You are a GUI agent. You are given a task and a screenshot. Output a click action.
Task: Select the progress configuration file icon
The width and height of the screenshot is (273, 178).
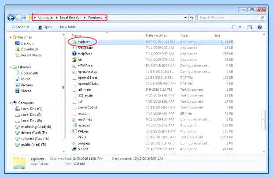pyautogui.click(x=74, y=143)
